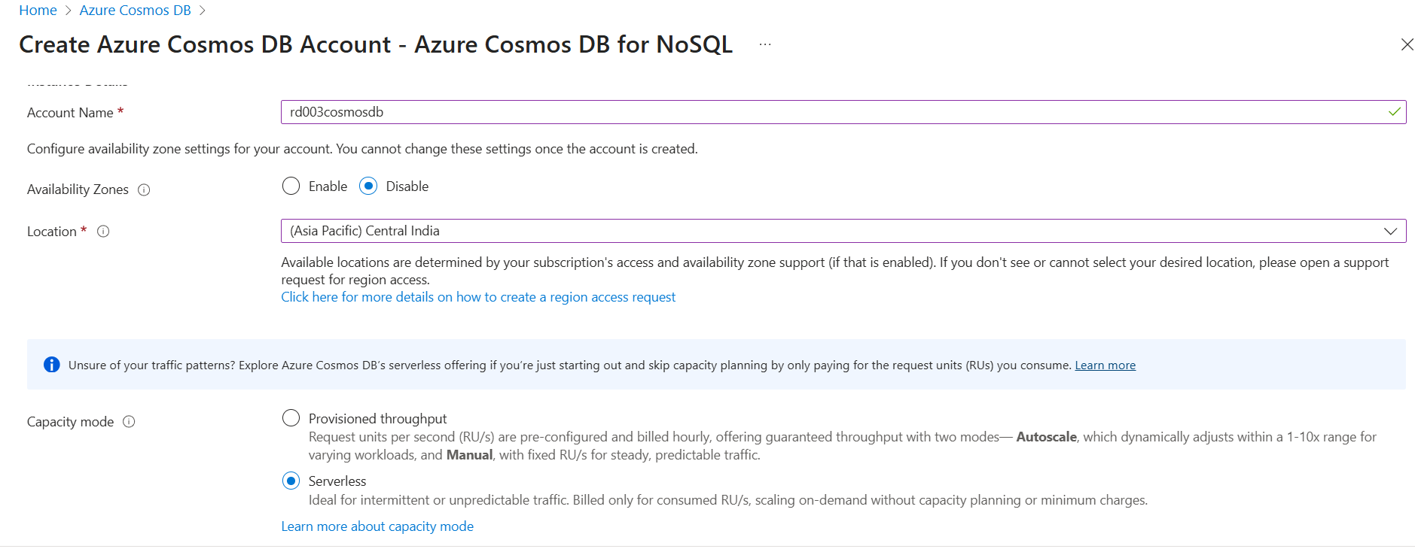Choose Provisioned throughput capacity mode

[291, 418]
